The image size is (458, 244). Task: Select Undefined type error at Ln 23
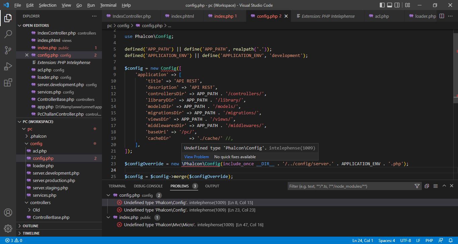[x=280, y=210]
